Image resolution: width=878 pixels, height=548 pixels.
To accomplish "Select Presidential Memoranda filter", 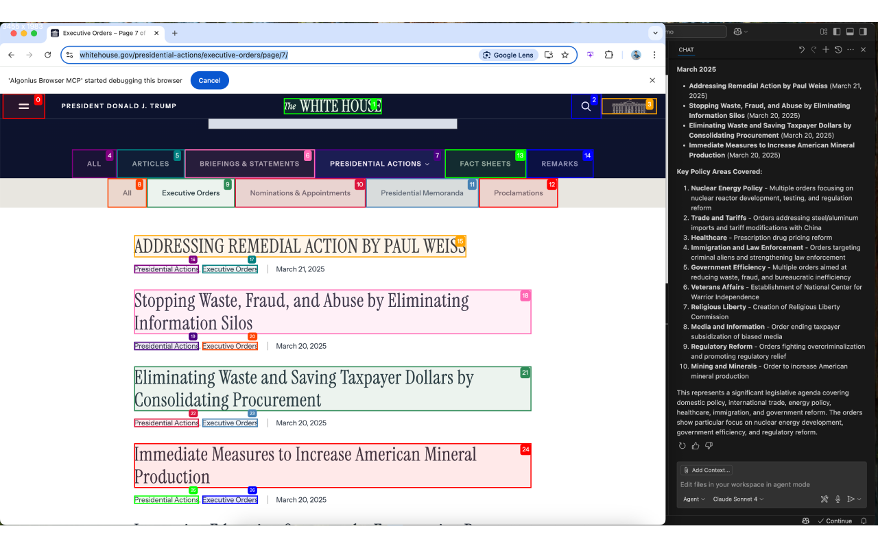I will [x=422, y=193].
